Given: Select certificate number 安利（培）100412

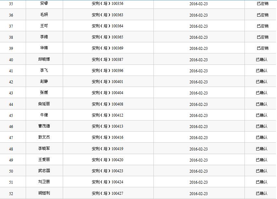Looking at the screenshot, I should click(107, 115).
